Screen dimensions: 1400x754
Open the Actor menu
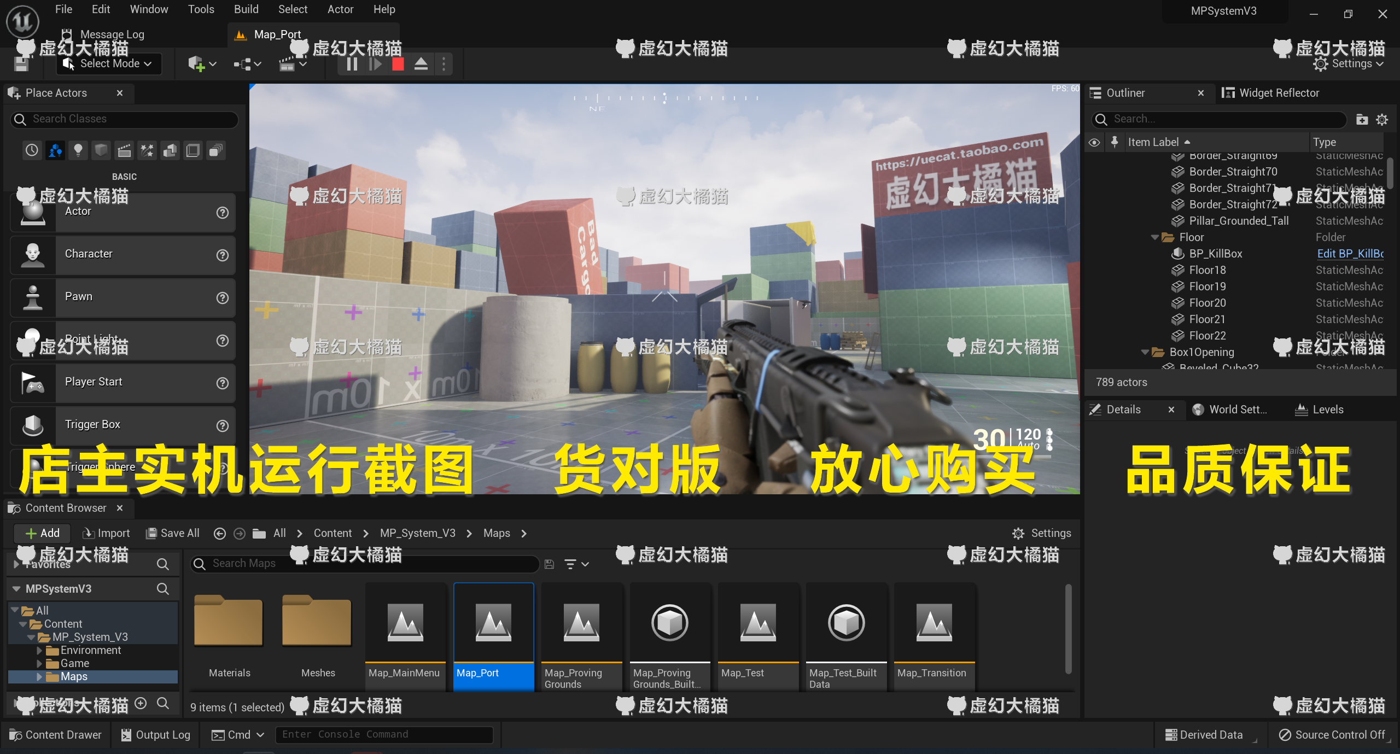(340, 9)
